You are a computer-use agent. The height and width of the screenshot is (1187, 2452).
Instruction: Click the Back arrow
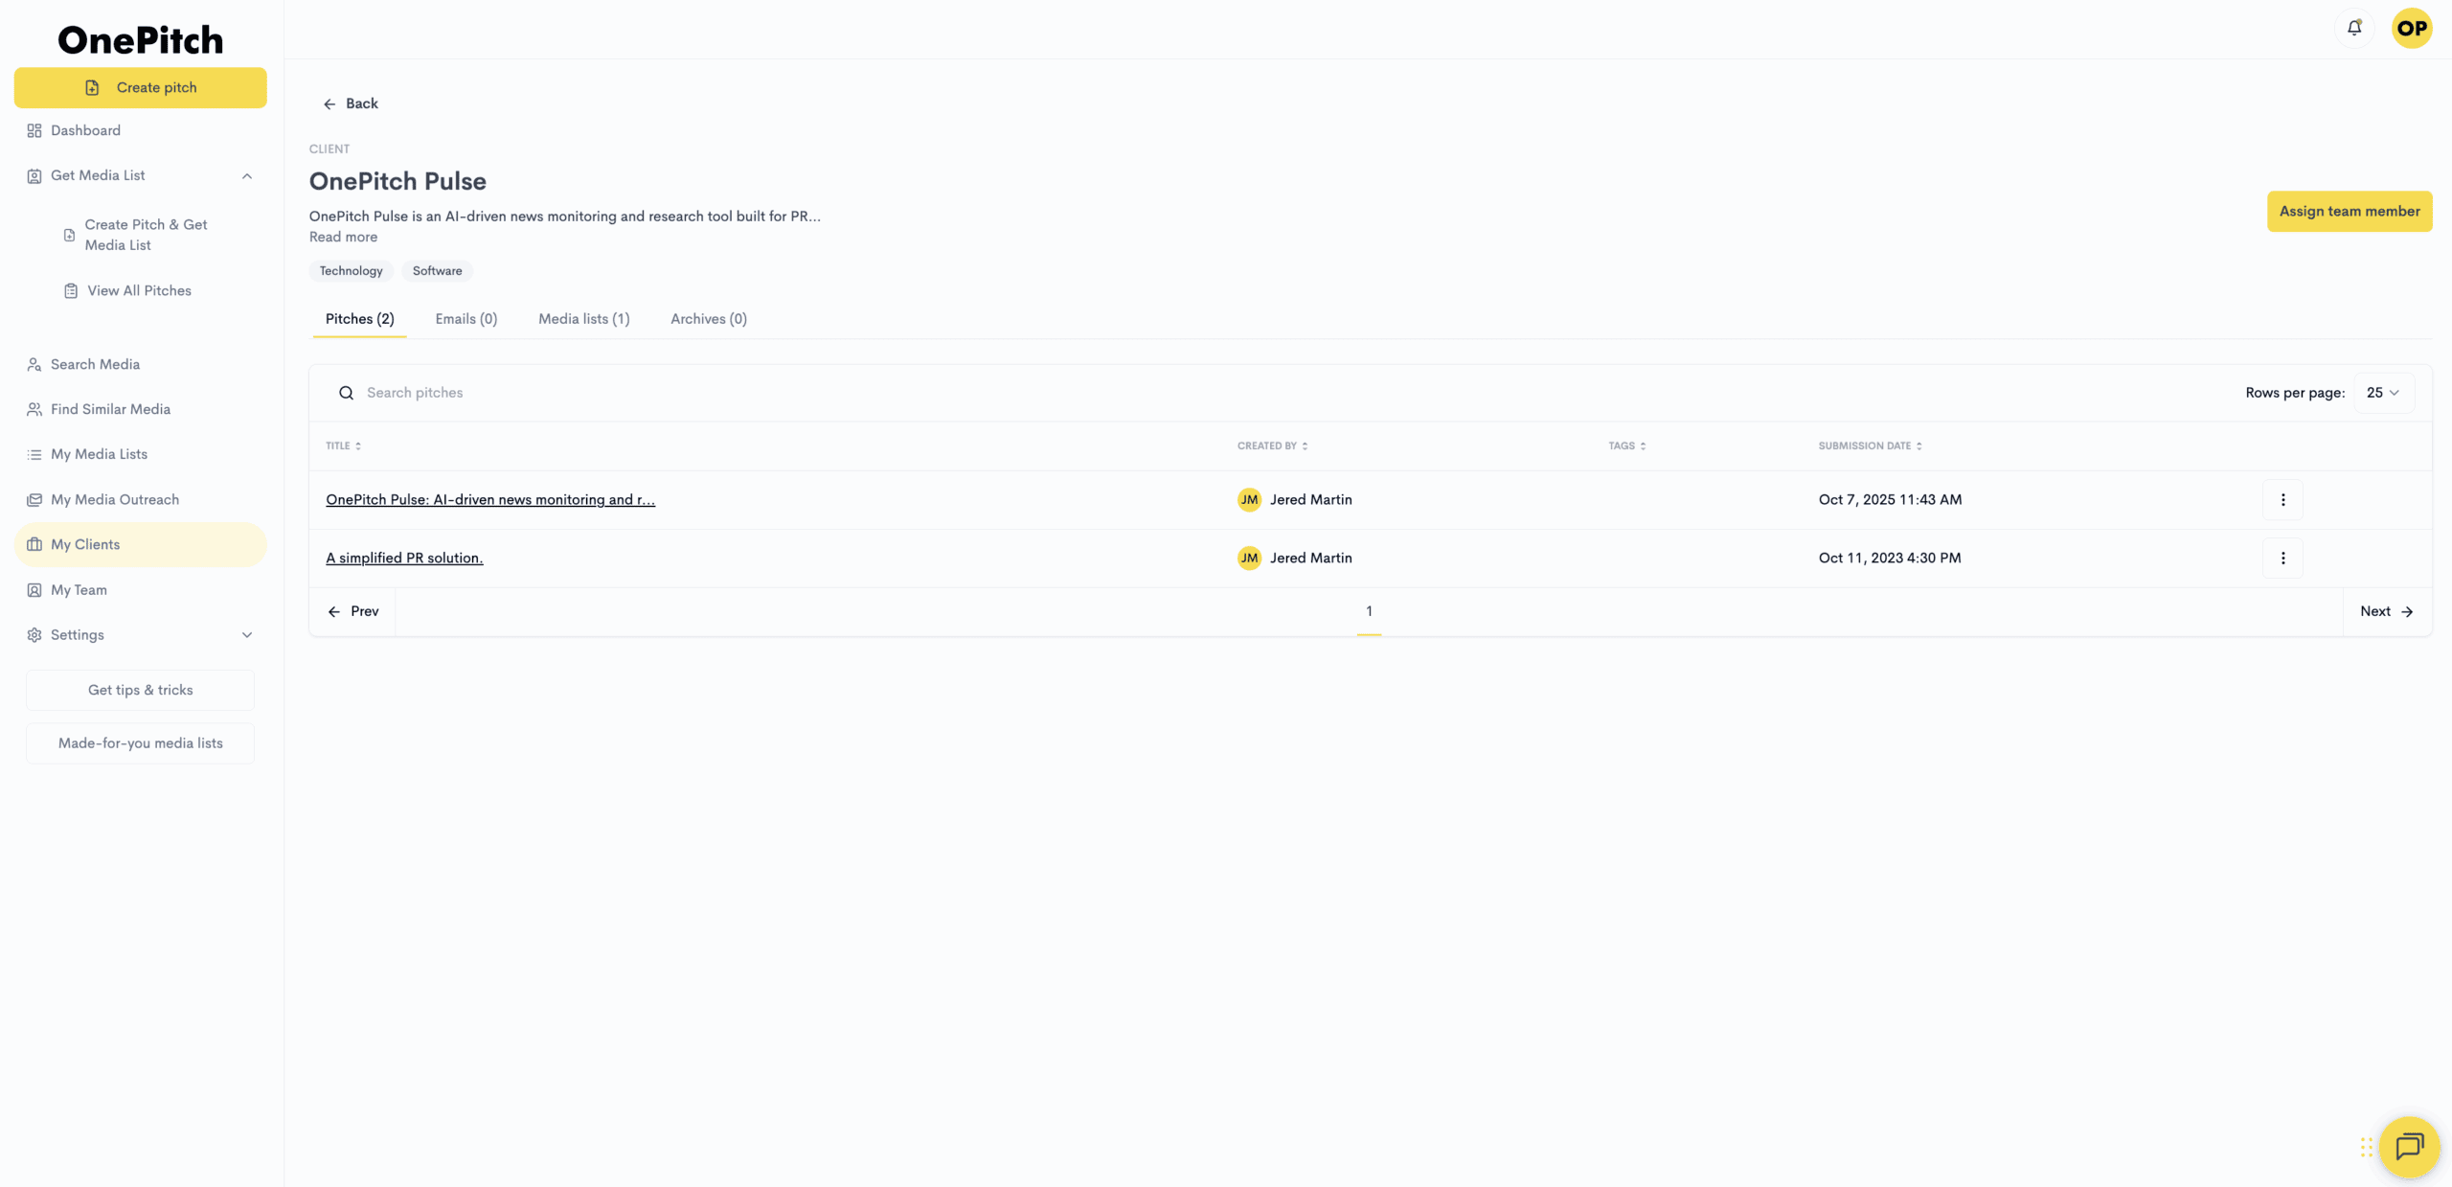pyautogui.click(x=329, y=103)
